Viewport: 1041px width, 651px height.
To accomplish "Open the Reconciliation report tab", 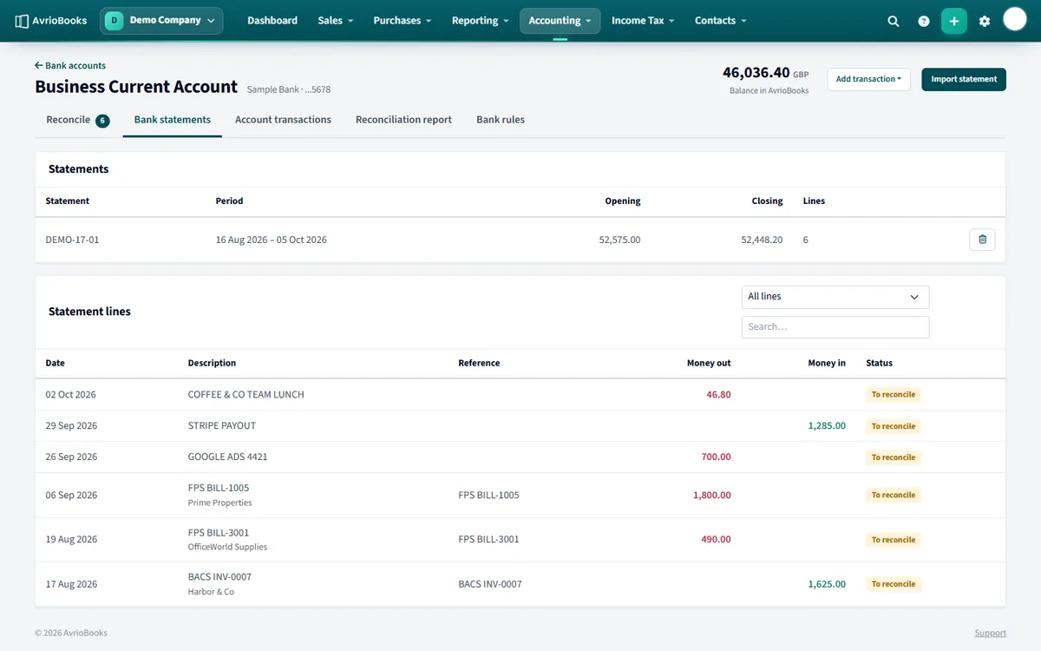I will click(403, 120).
